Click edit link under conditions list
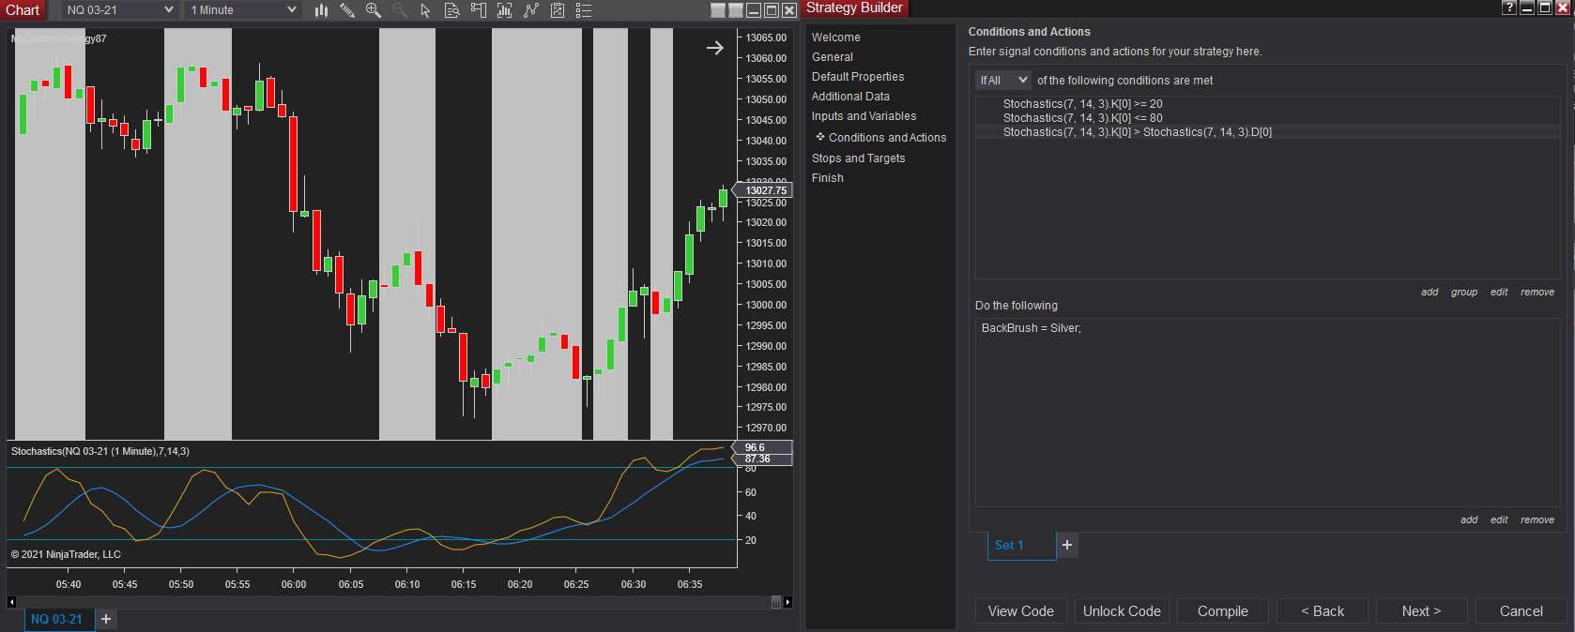This screenshot has height=632, width=1575. coord(1499,293)
